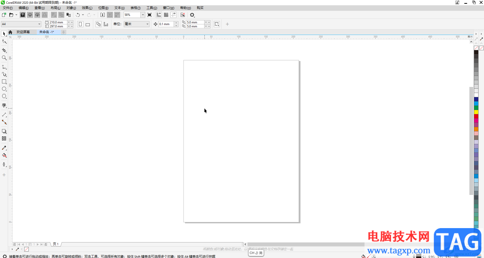The height and width of the screenshot is (258, 484).
Task: Click customize toolbox plus button
Action: (x=4, y=175)
